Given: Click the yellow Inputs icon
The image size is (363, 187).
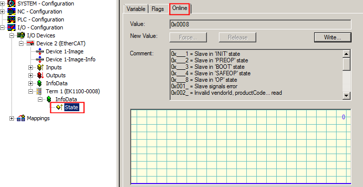Looking at the screenshot, I should (40, 67).
